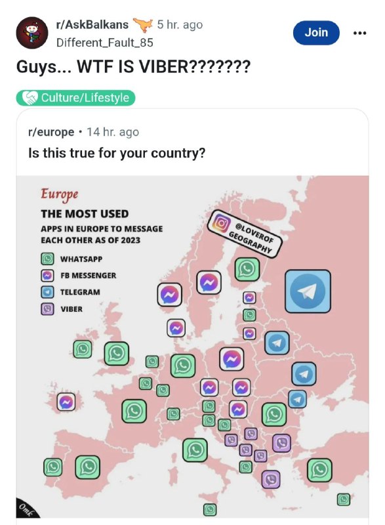The height and width of the screenshot is (525, 385).
Task: Join the r/AskBalkans community
Action: [x=316, y=33]
